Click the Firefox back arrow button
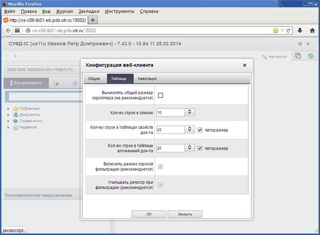This screenshot has width=320, height=235. (x=8, y=30)
